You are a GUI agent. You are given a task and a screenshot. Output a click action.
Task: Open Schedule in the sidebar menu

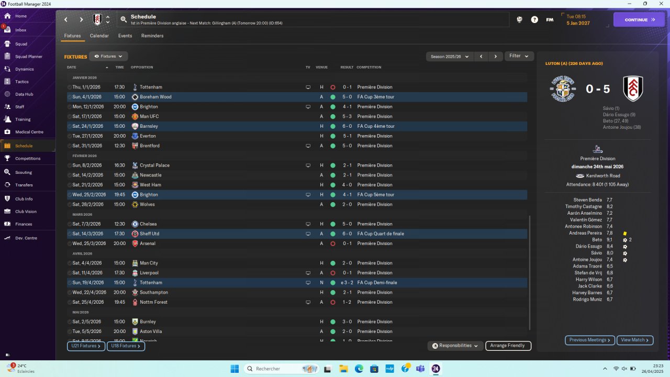point(28,146)
